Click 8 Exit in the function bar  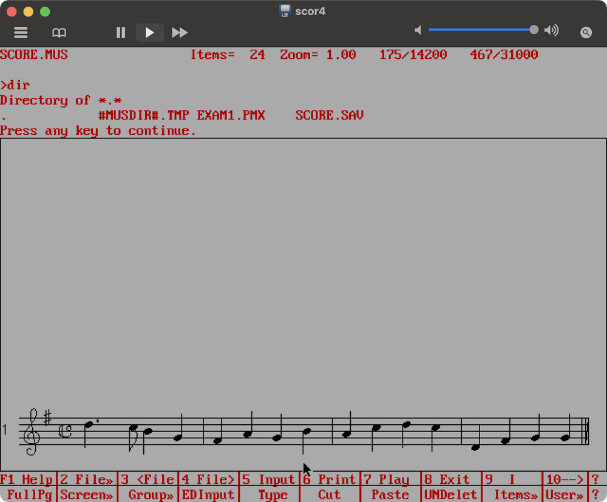tap(450, 480)
